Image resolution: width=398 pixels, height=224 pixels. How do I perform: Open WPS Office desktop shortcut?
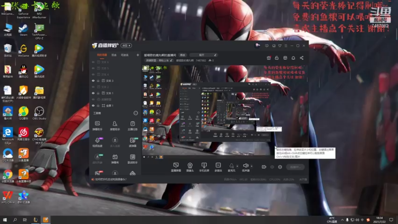tap(8, 197)
